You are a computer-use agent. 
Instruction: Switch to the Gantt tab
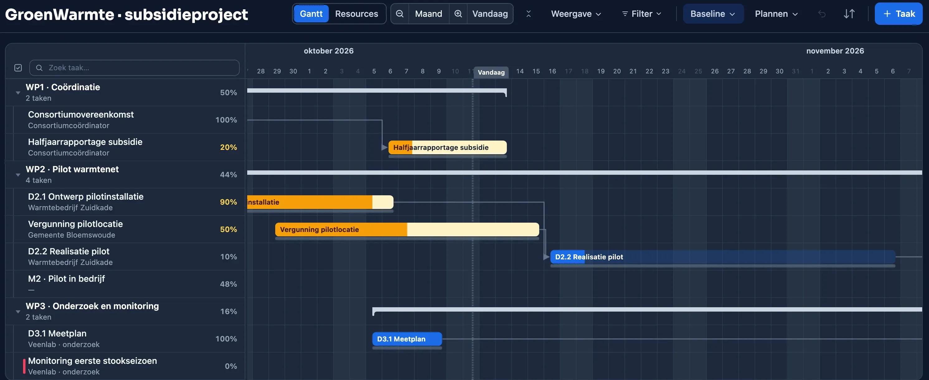pyautogui.click(x=311, y=14)
